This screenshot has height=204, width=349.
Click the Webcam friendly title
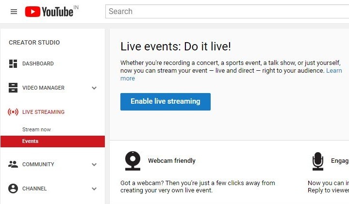172,161
